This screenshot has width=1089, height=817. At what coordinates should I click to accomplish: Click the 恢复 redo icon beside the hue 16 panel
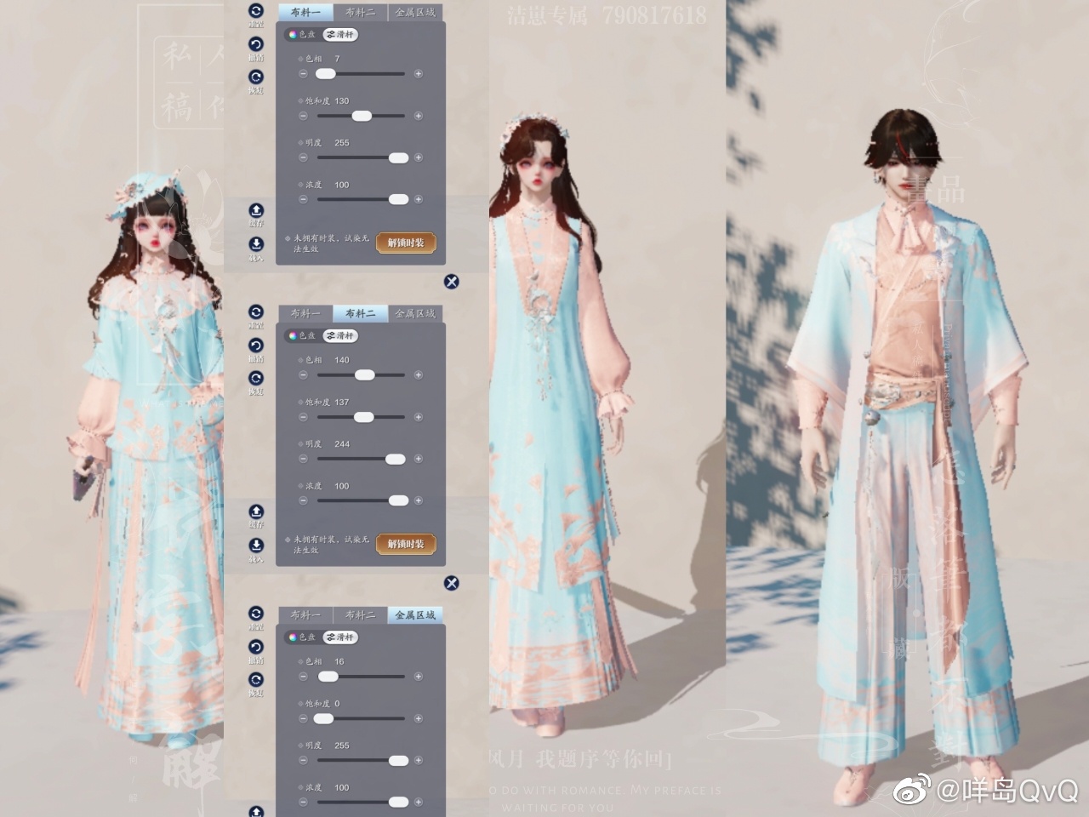[x=256, y=679]
